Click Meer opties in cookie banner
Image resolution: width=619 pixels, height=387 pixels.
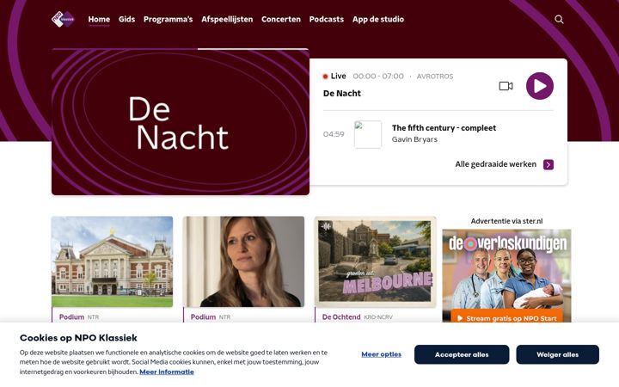[382, 354]
